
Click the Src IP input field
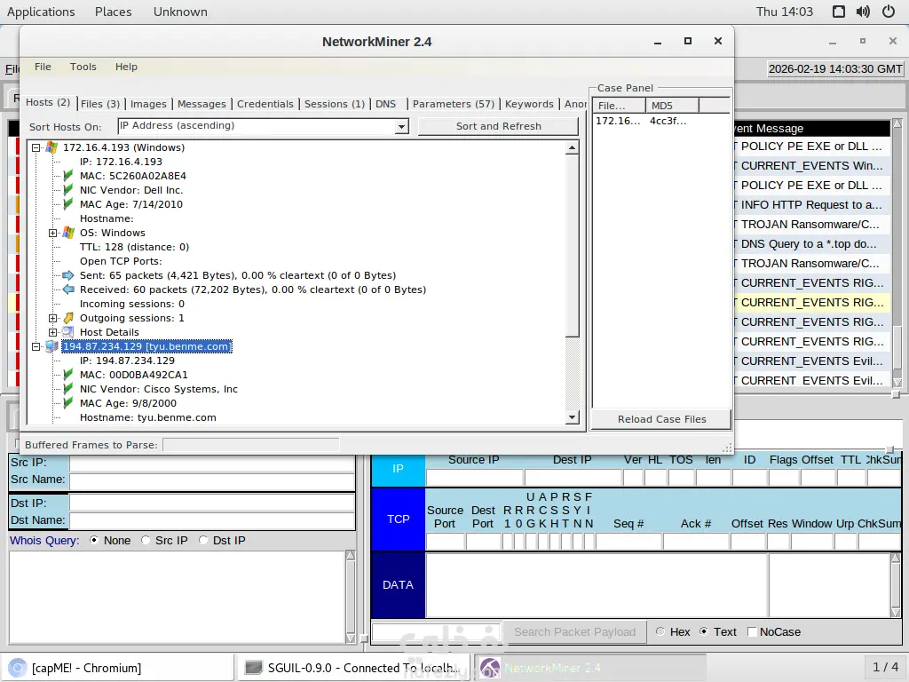(x=211, y=463)
